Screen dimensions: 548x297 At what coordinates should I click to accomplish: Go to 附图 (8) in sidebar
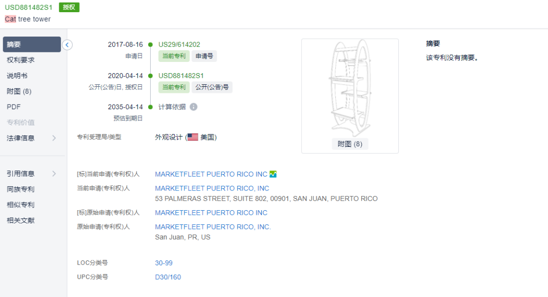tap(19, 91)
